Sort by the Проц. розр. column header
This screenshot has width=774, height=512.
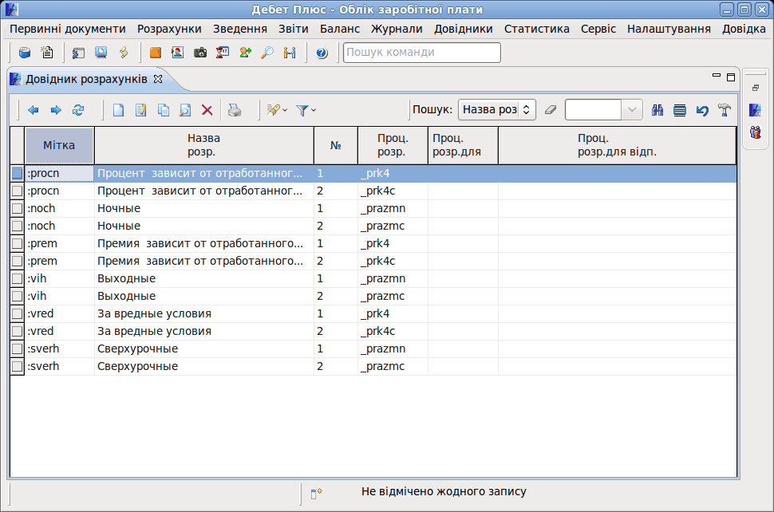click(393, 145)
